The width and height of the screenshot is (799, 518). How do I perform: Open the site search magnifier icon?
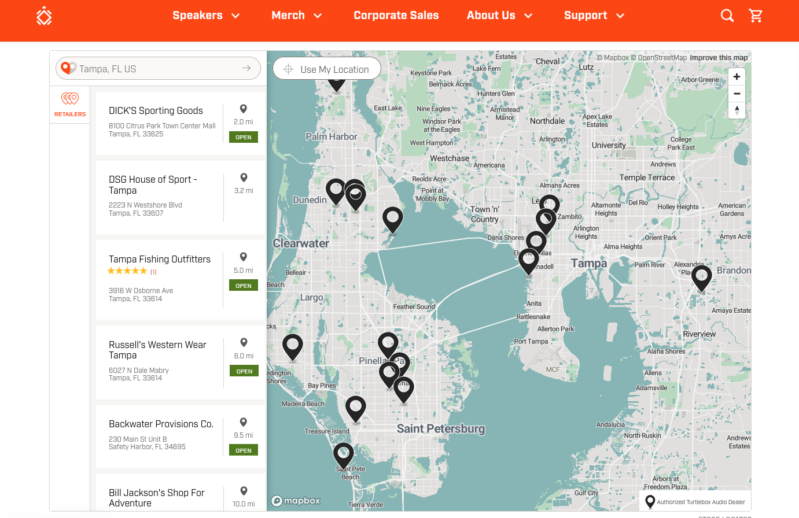tap(727, 16)
